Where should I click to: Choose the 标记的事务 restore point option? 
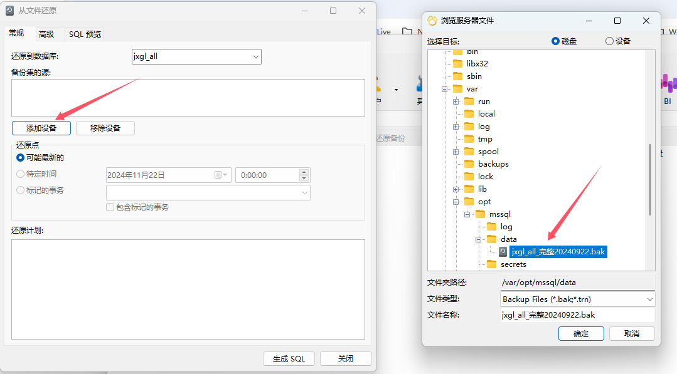point(20,190)
